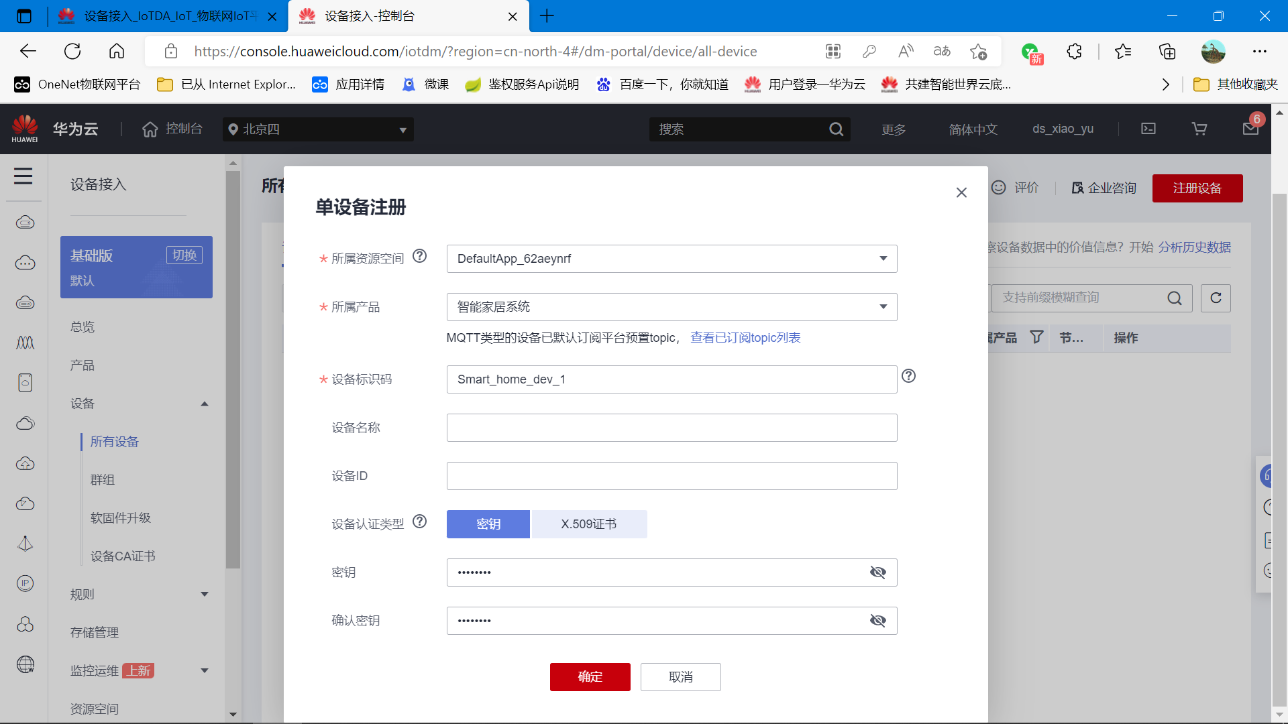Click the red 确定 button
This screenshot has width=1288, height=724.
pos(590,677)
